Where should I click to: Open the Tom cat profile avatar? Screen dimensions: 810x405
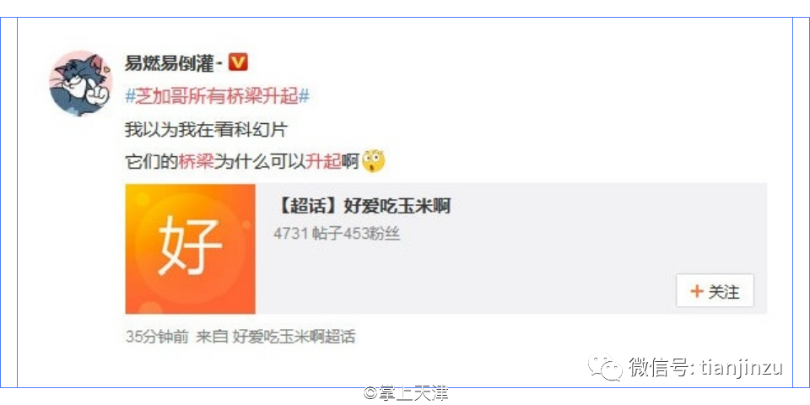(81, 84)
